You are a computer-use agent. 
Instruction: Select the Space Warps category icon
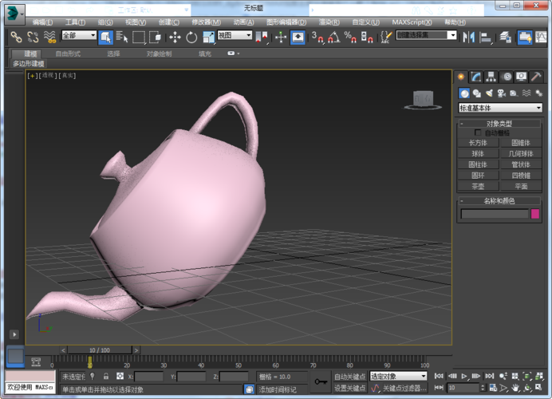[526, 93]
